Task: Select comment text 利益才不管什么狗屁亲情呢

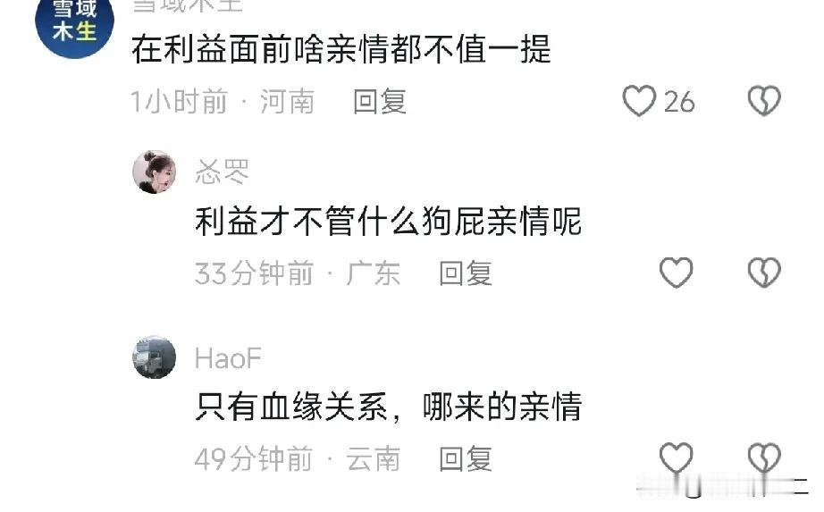Action: click(x=389, y=221)
